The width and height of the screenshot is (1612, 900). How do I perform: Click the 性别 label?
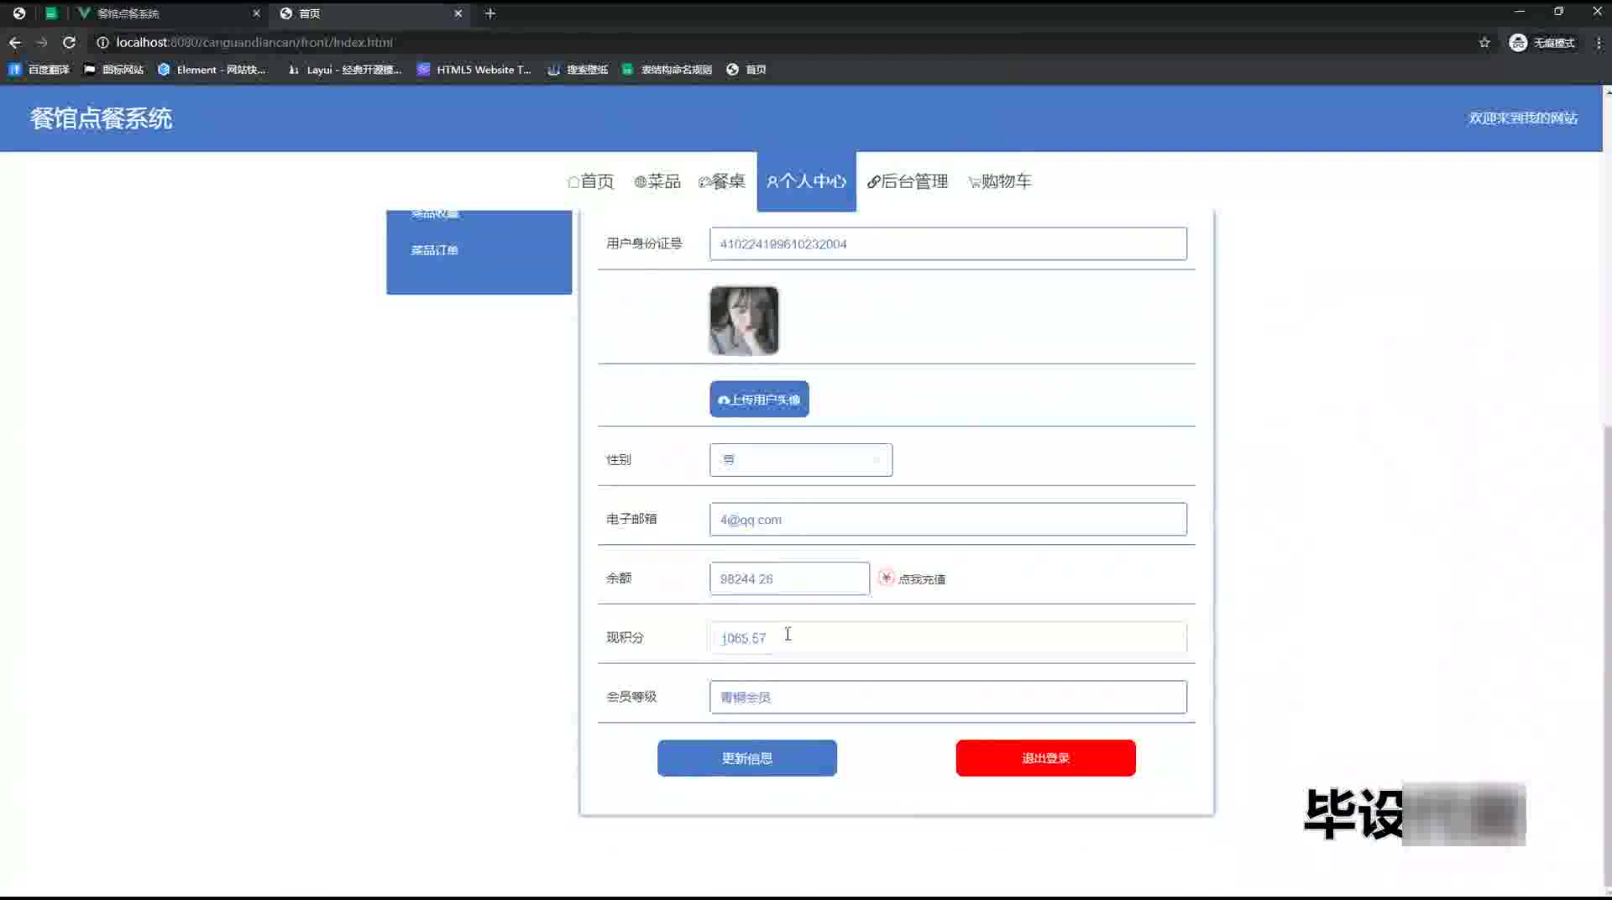tap(619, 460)
